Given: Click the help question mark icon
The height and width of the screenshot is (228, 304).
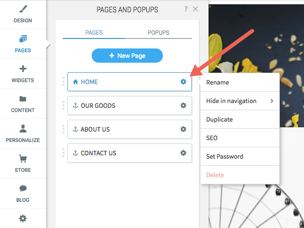Looking at the screenshot, I should (x=186, y=9).
